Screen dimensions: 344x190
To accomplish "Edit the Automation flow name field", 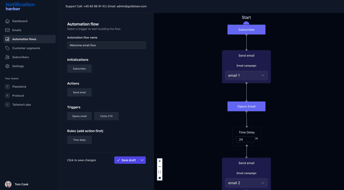I will (106, 45).
